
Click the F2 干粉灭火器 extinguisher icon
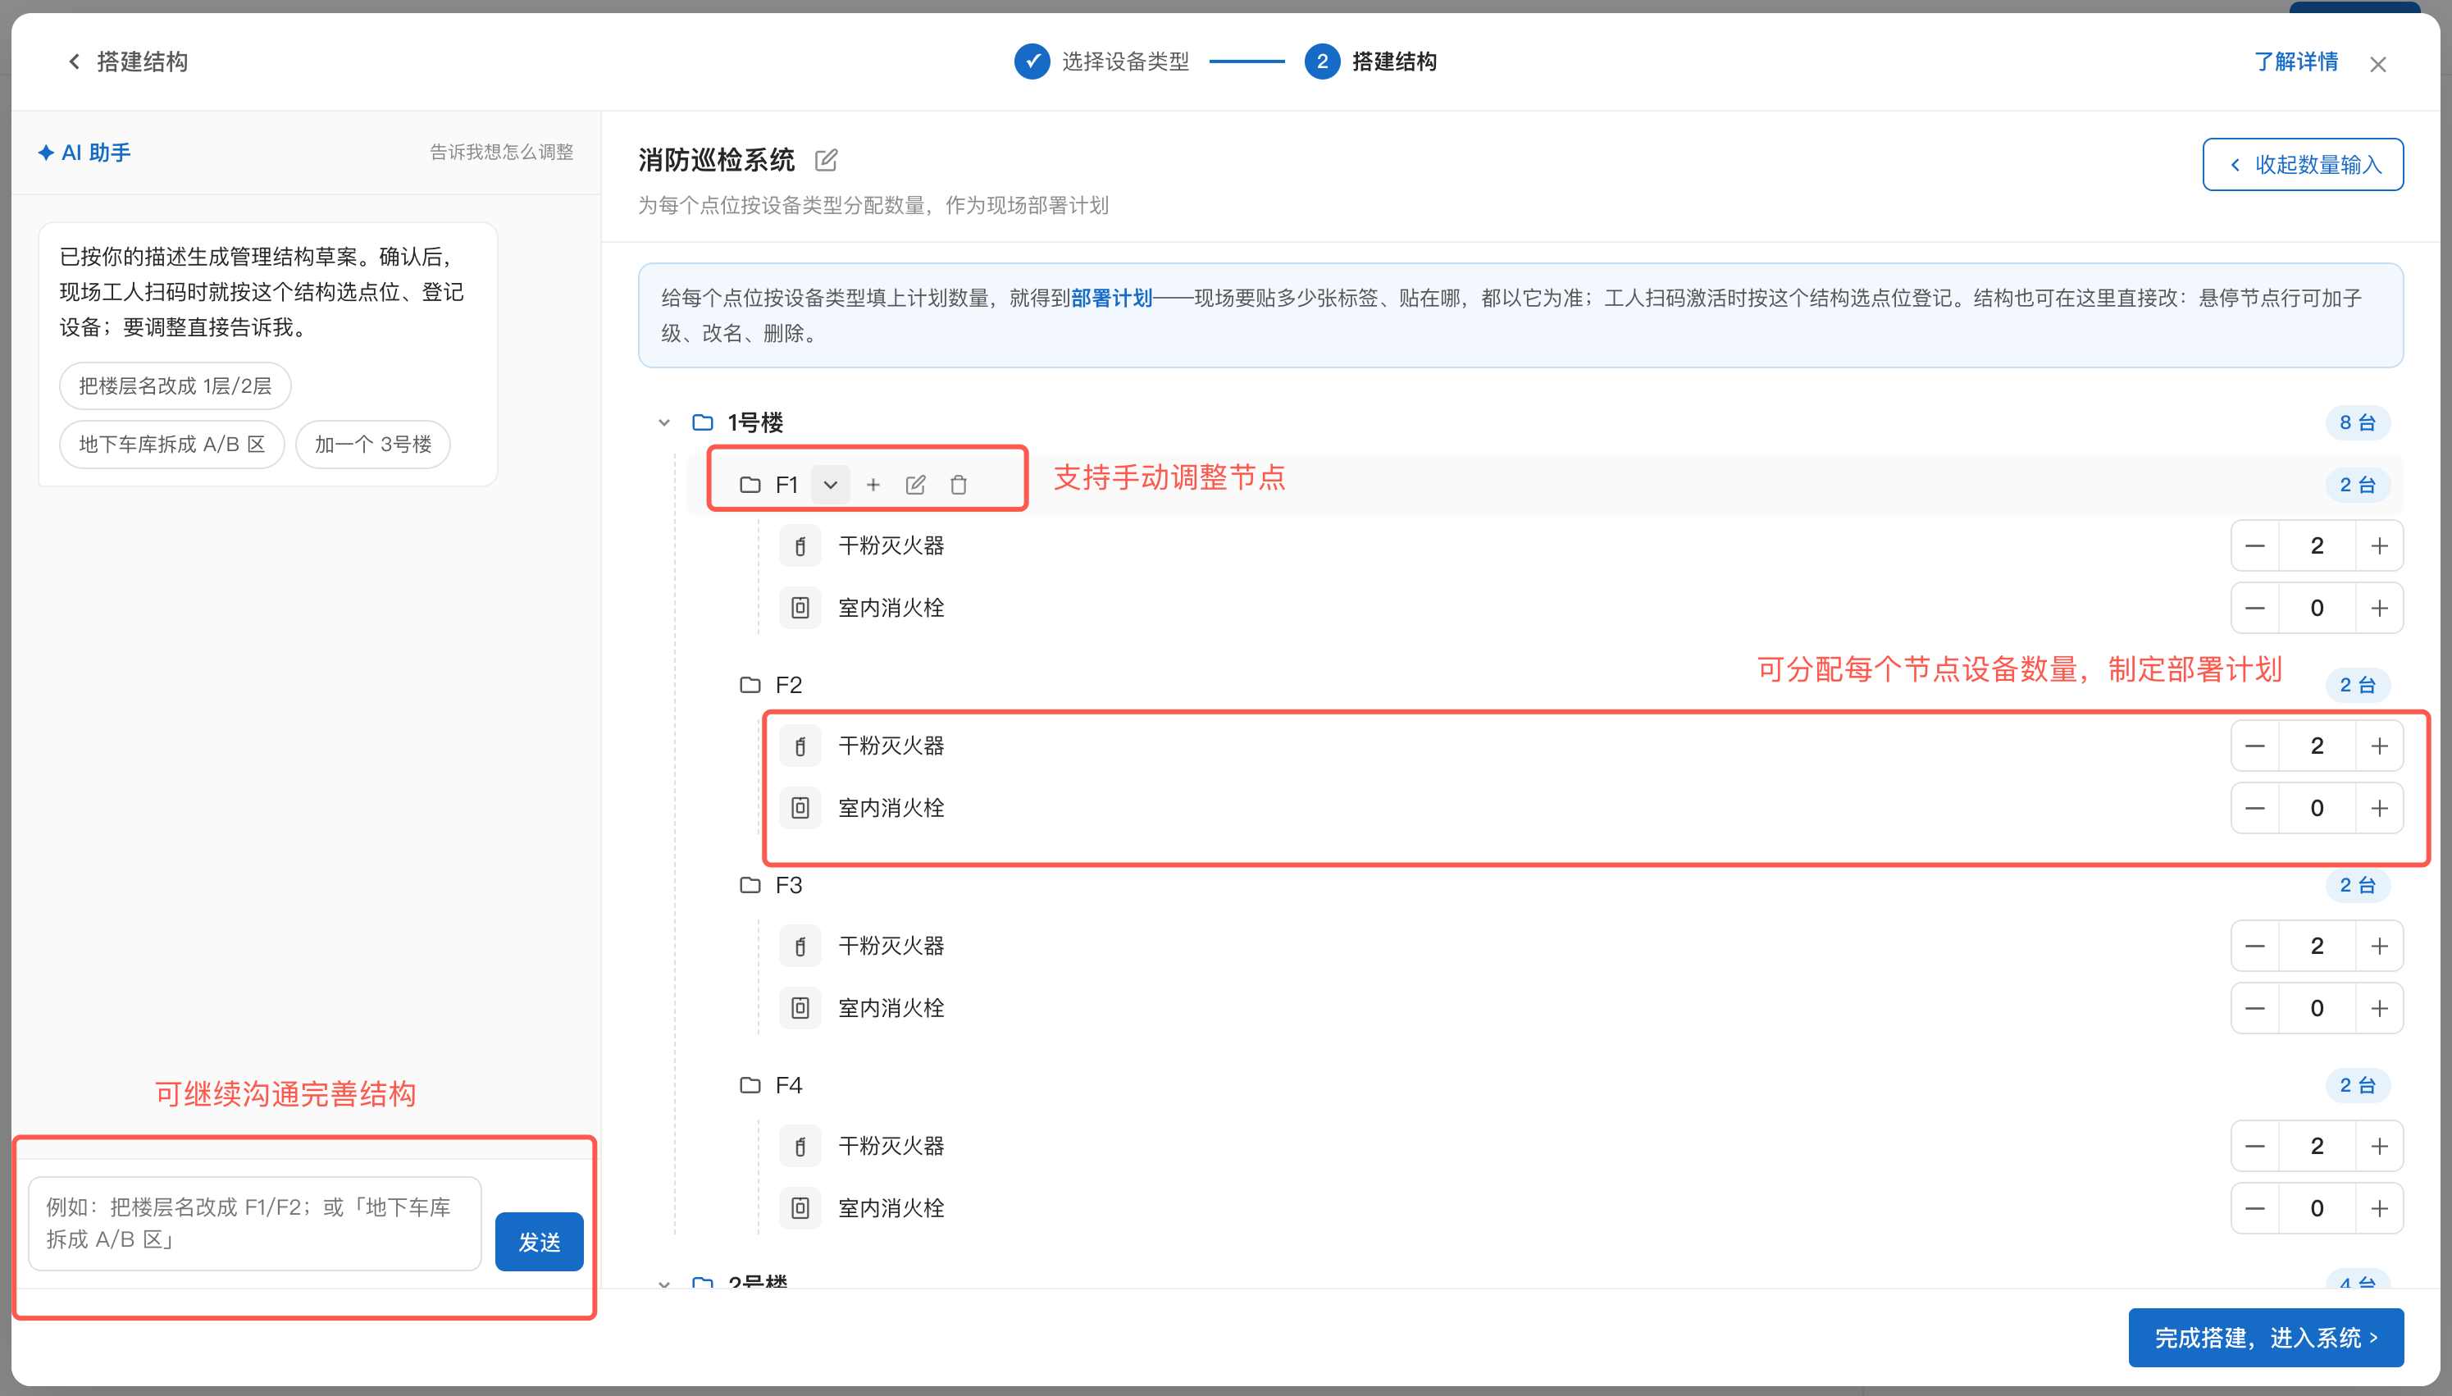[x=800, y=747]
